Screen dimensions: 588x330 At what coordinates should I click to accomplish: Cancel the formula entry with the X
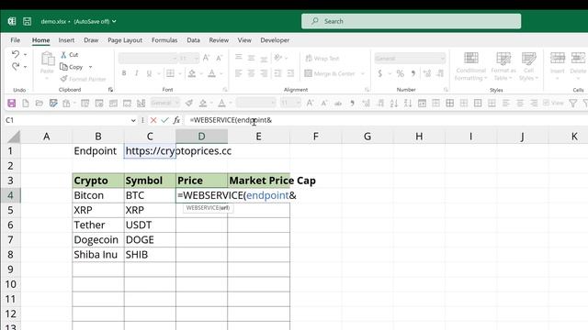click(x=153, y=120)
